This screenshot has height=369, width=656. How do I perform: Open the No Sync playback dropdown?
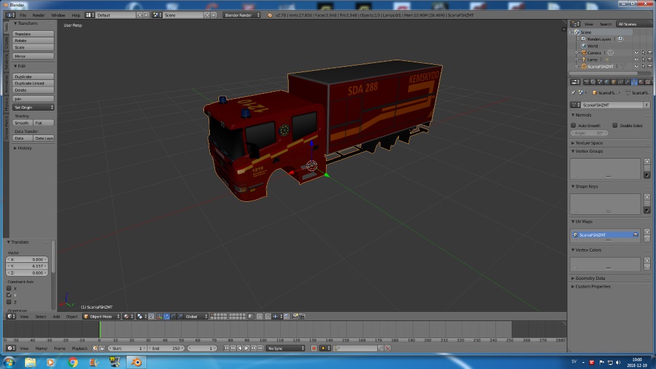pyautogui.click(x=286, y=348)
